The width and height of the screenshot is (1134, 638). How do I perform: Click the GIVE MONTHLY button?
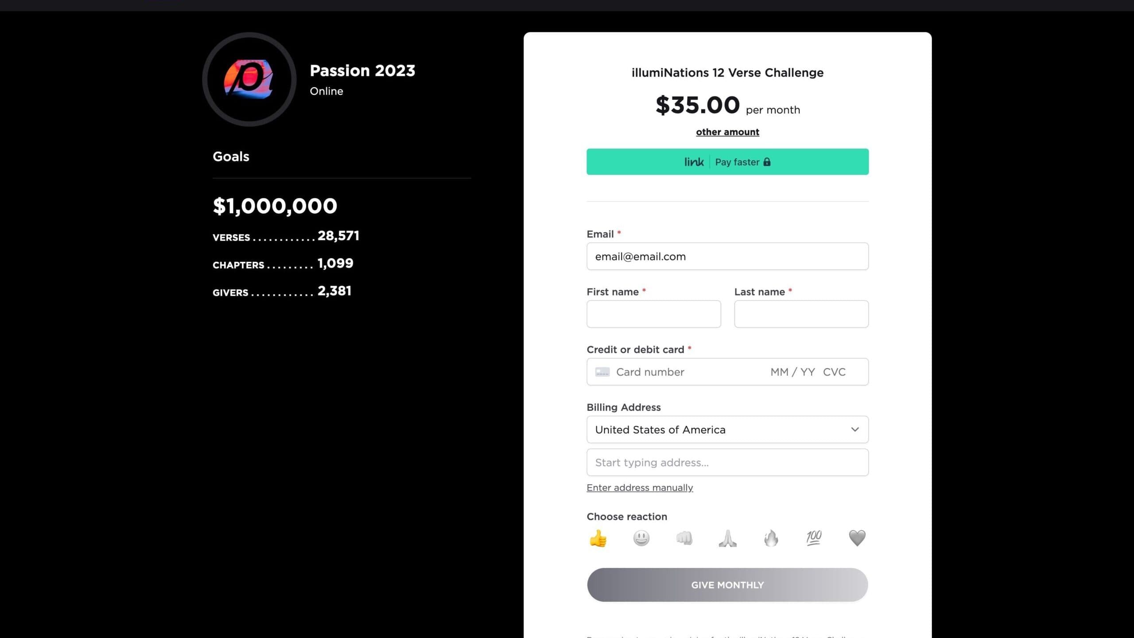727,584
